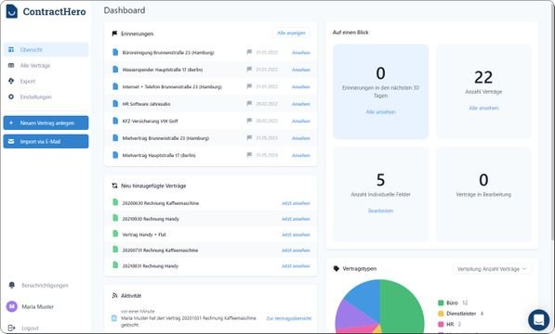This screenshot has height=334, width=555.
Task: Click the document icon for Mietvertrag Hauptstraße 17
Action: point(115,155)
